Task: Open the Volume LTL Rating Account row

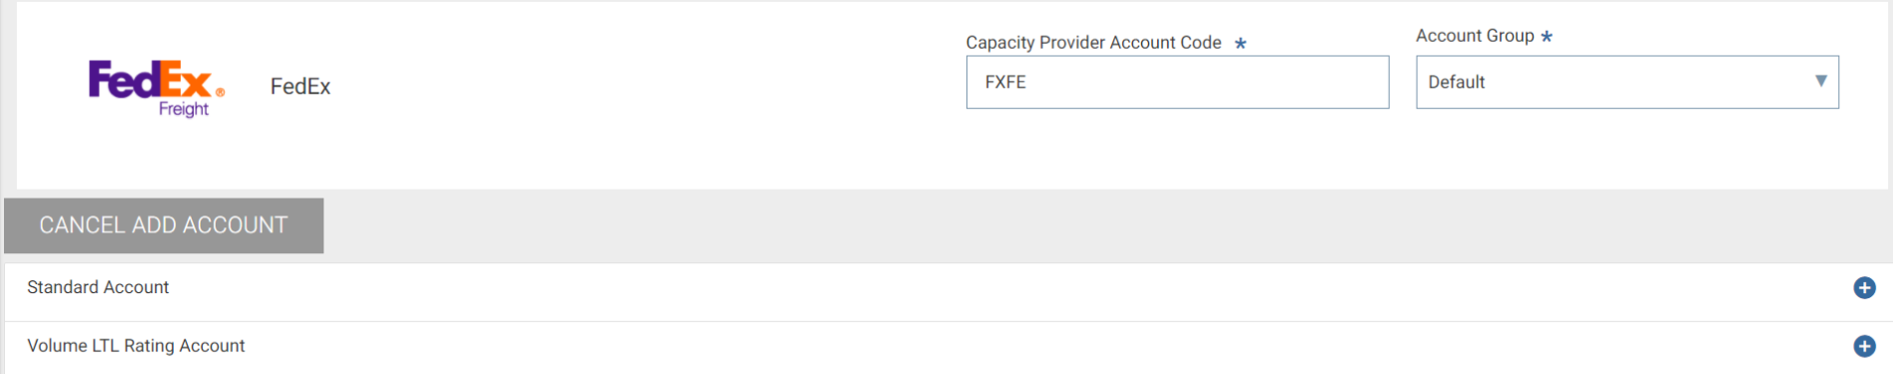Action: pos(946,346)
